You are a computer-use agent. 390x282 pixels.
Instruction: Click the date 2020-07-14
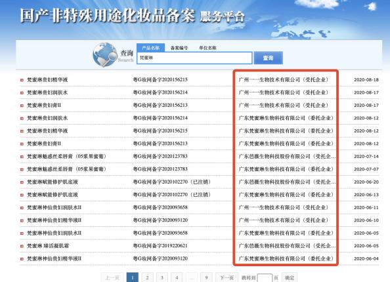point(366,157)
